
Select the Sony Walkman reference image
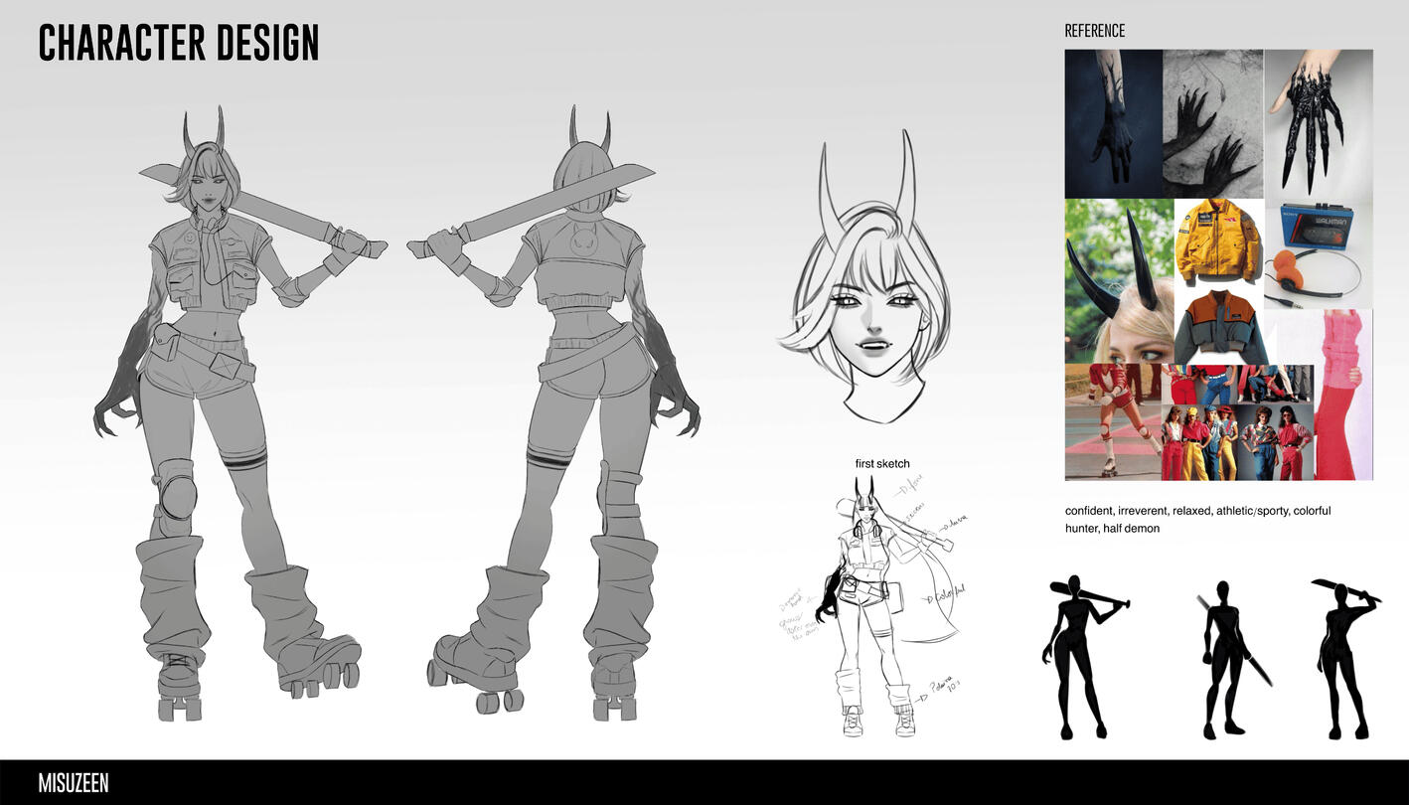[x=1319, y=252]
